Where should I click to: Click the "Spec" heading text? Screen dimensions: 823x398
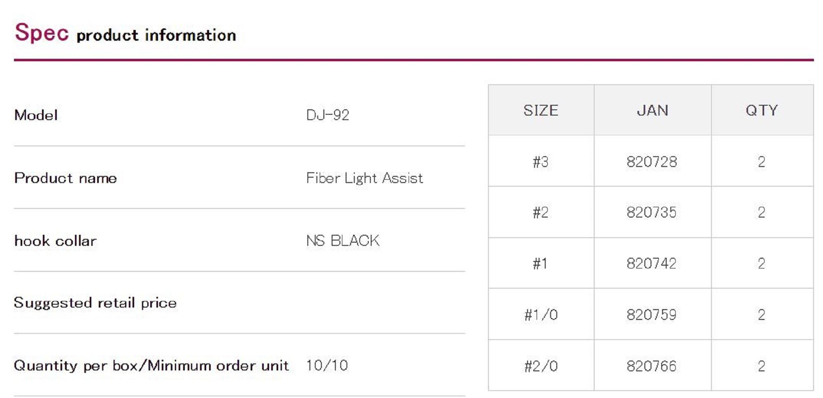pyautogui.click(x=42, y=33)
